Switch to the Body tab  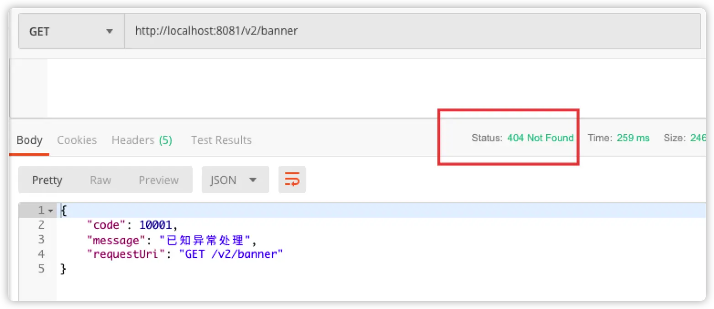[29, 140]
